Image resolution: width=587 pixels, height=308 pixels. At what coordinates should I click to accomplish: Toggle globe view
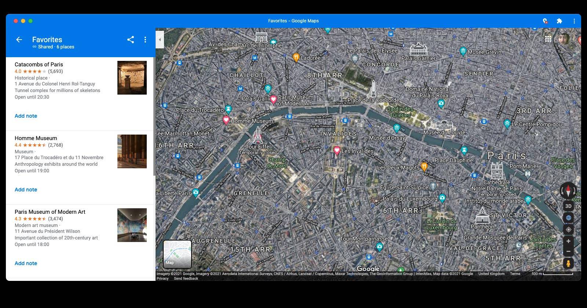pos(568,218)
